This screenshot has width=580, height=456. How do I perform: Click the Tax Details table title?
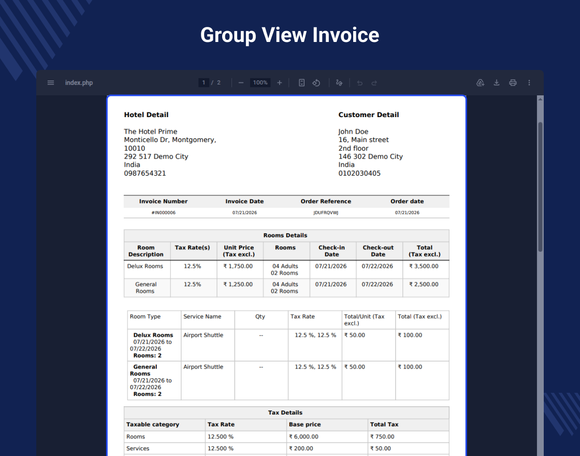[285, 412]
